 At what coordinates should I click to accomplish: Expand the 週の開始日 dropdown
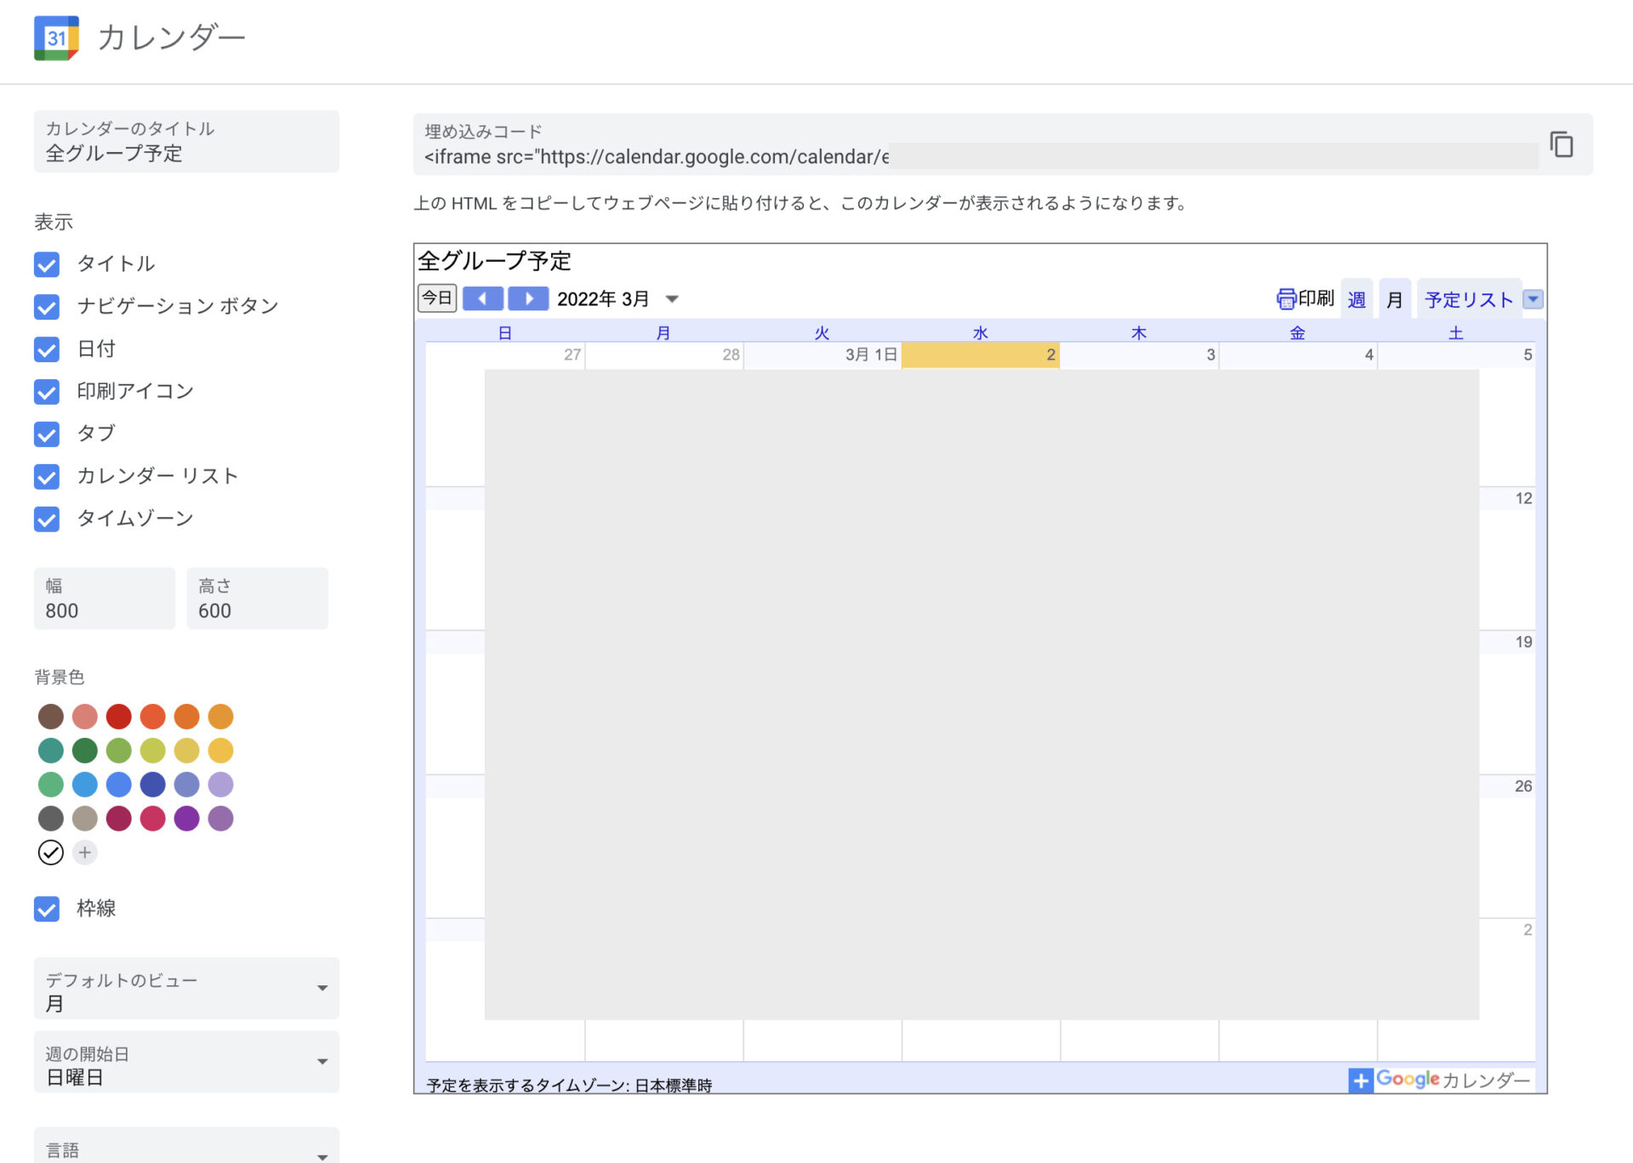pos(186,1063)
